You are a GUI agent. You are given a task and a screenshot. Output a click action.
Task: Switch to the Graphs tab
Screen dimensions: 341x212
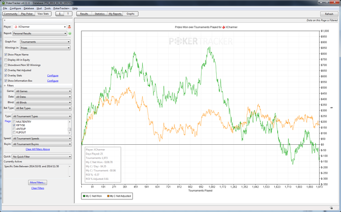point(131,14)
